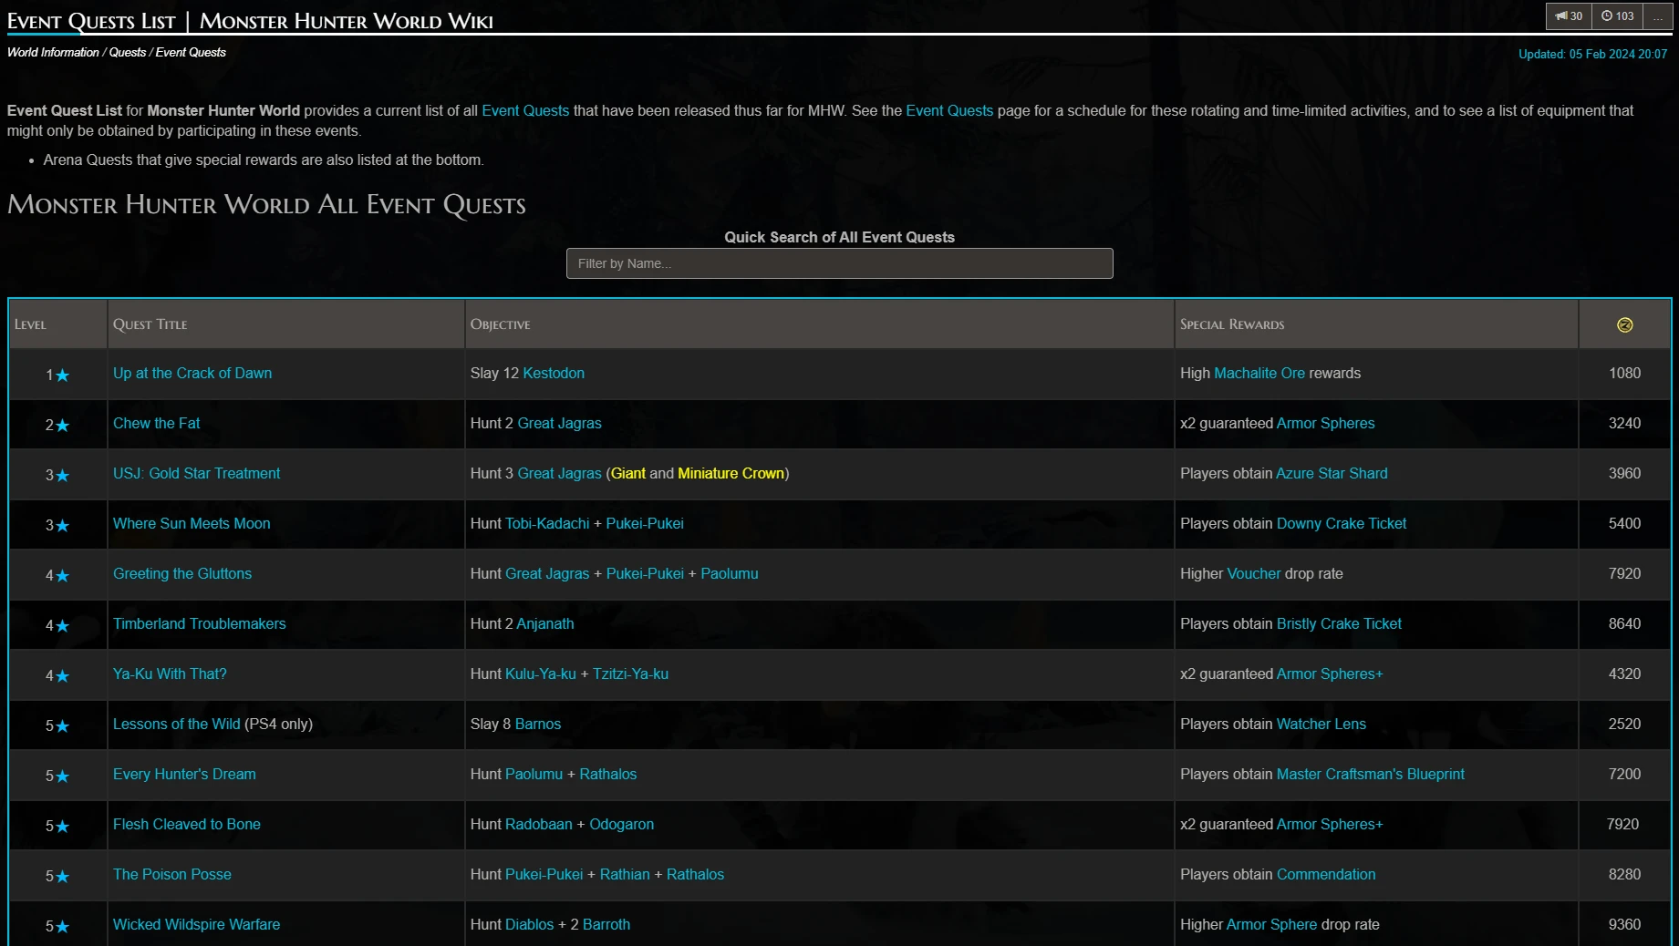Open quest USJ: Gold Star Treatment
1679x946 pixels.
(196, 473)
